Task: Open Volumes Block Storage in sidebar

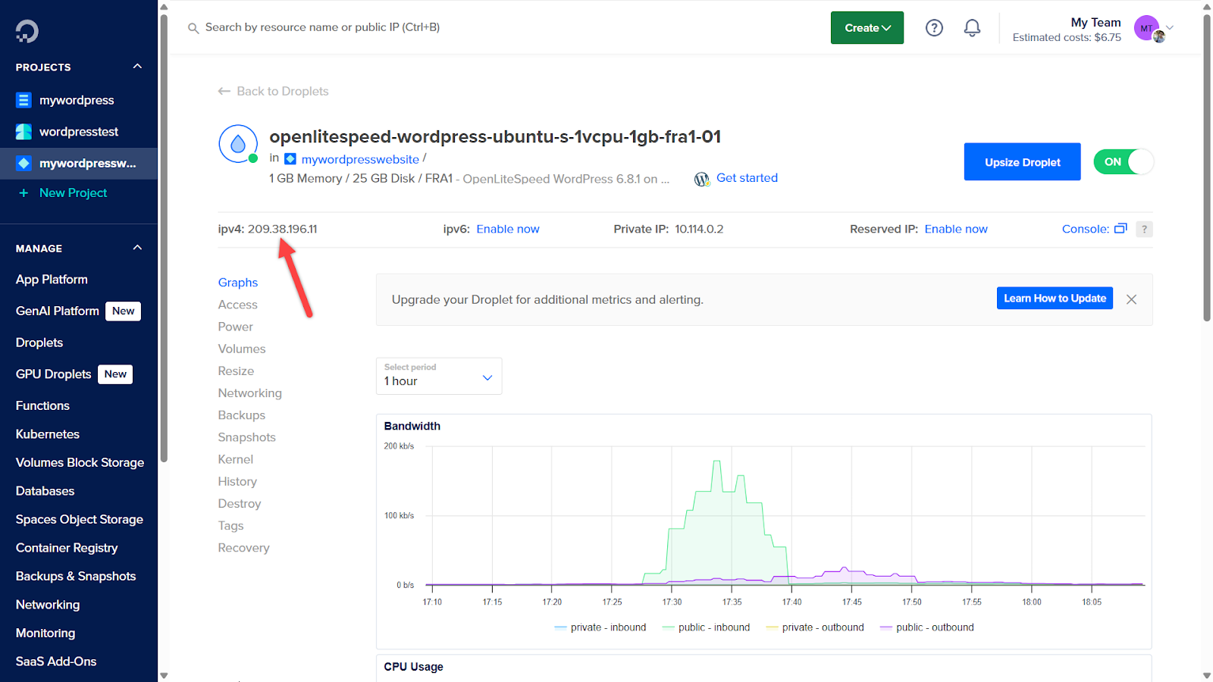Action: point(80,462)
